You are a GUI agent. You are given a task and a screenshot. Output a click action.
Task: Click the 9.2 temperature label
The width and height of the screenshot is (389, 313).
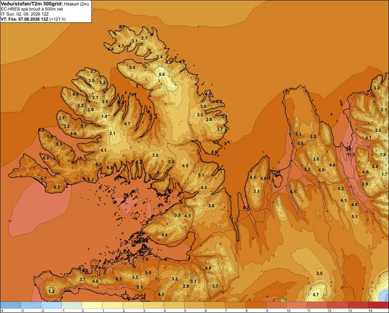coord(246,208)
